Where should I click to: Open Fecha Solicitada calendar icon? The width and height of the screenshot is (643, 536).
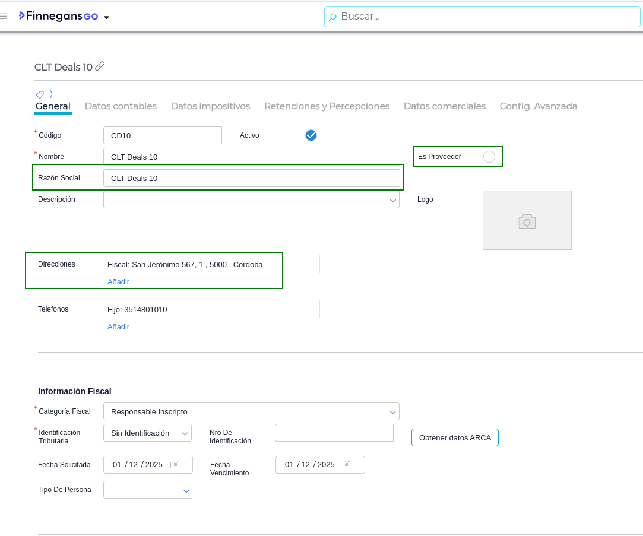click(174, 465)
